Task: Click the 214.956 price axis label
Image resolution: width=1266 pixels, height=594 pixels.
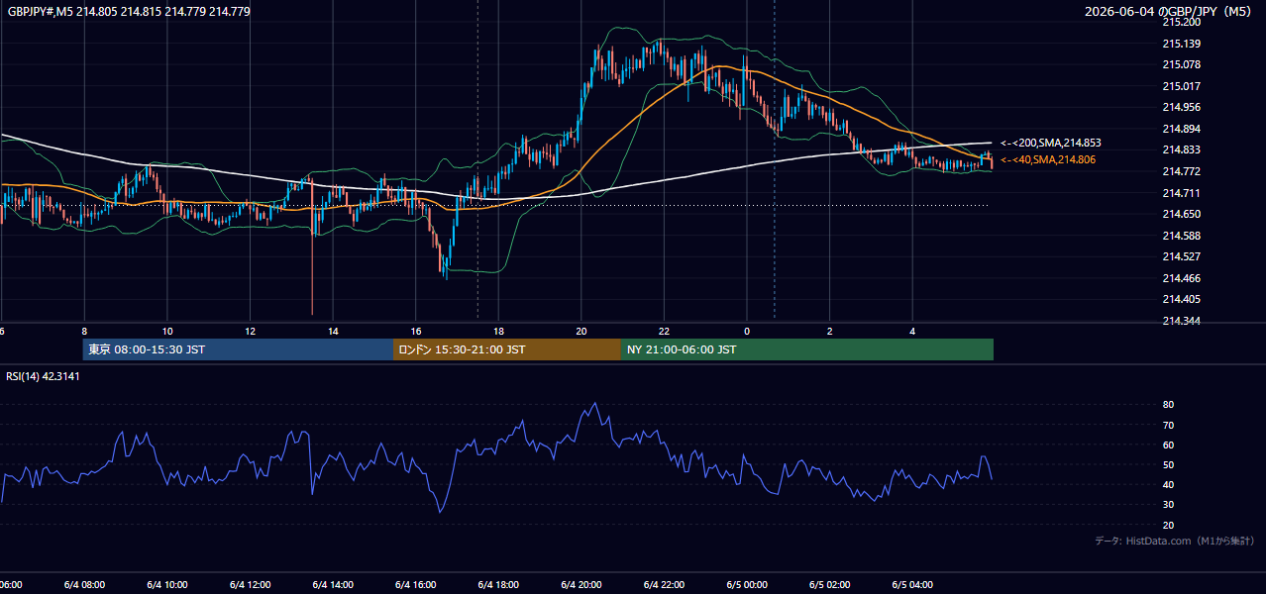Action: pyautogui.click(x=1181, y=107)
